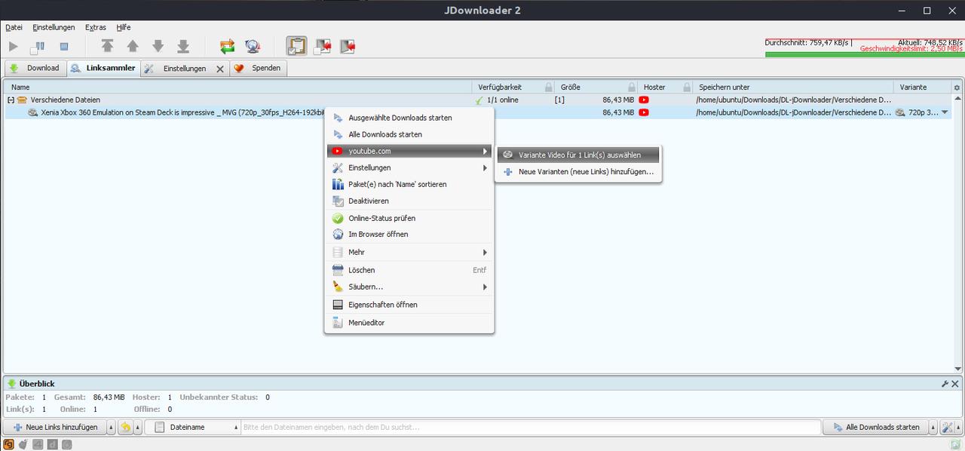Choose Alle Downloads starten in context menu
Viewport: 965px width, 451px height.
(x=409, y=134)
